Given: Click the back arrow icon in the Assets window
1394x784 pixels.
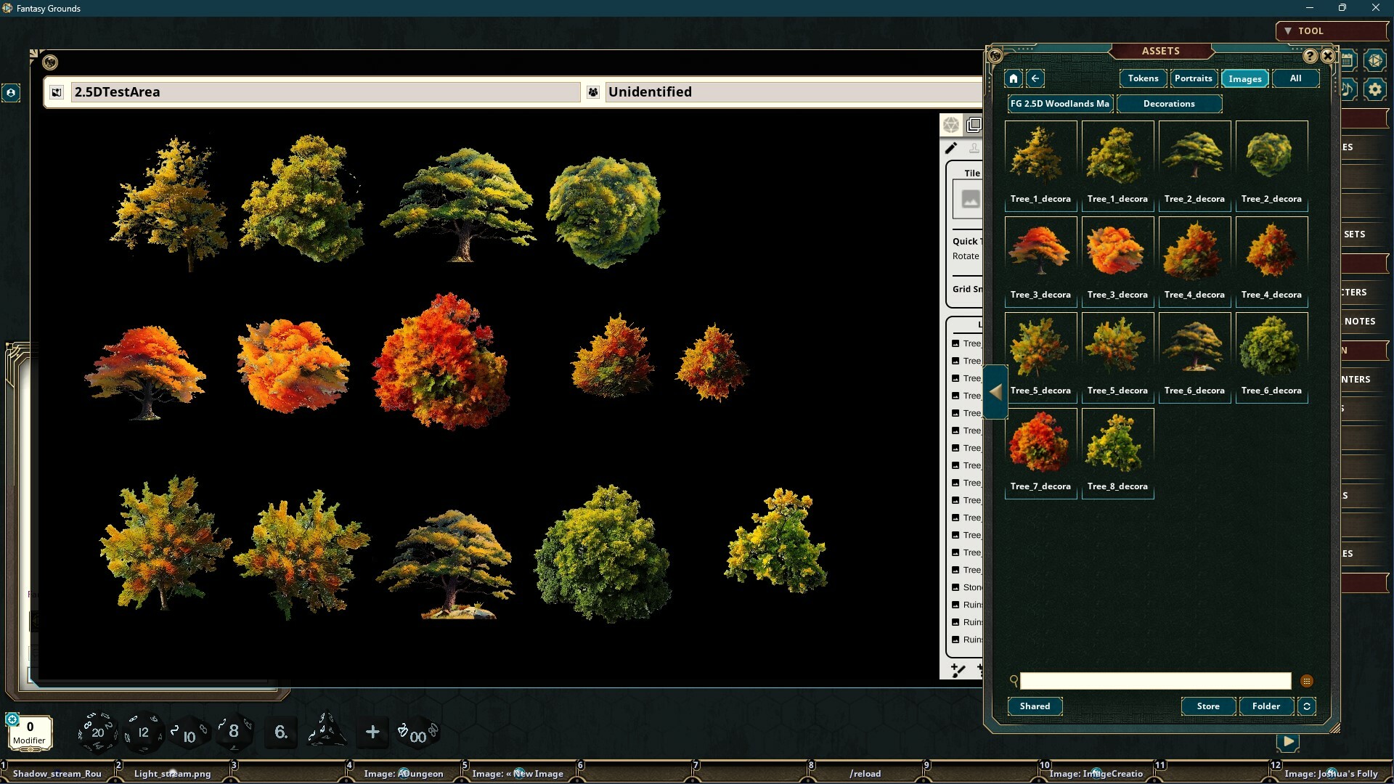Looking at the screenshot, I should click(x=1034, y=78).
